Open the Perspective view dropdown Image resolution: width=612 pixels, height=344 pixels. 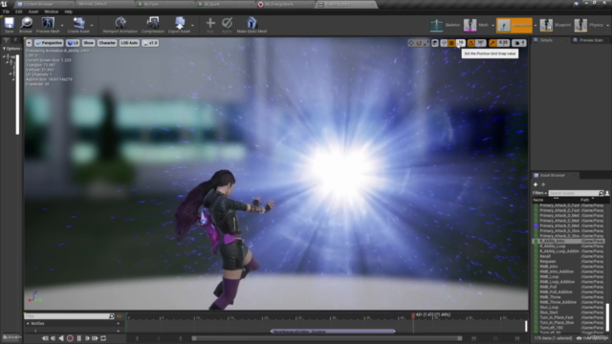coord(49,43)
